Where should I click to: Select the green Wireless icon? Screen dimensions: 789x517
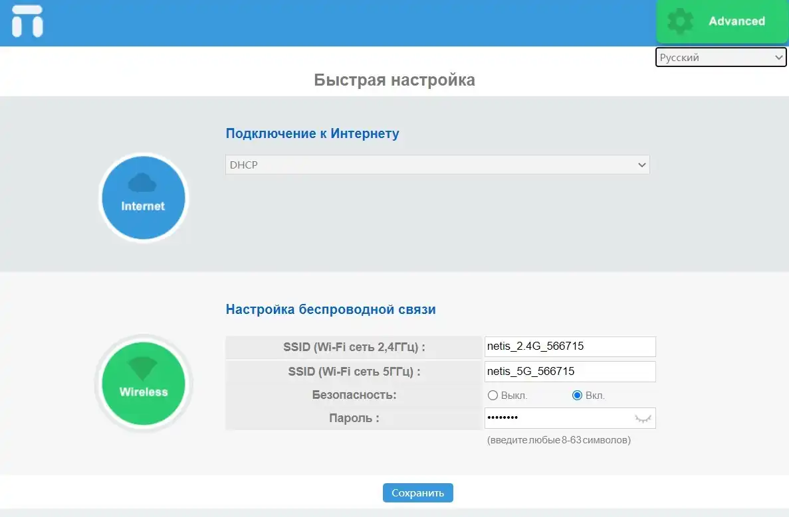point(143,383)
